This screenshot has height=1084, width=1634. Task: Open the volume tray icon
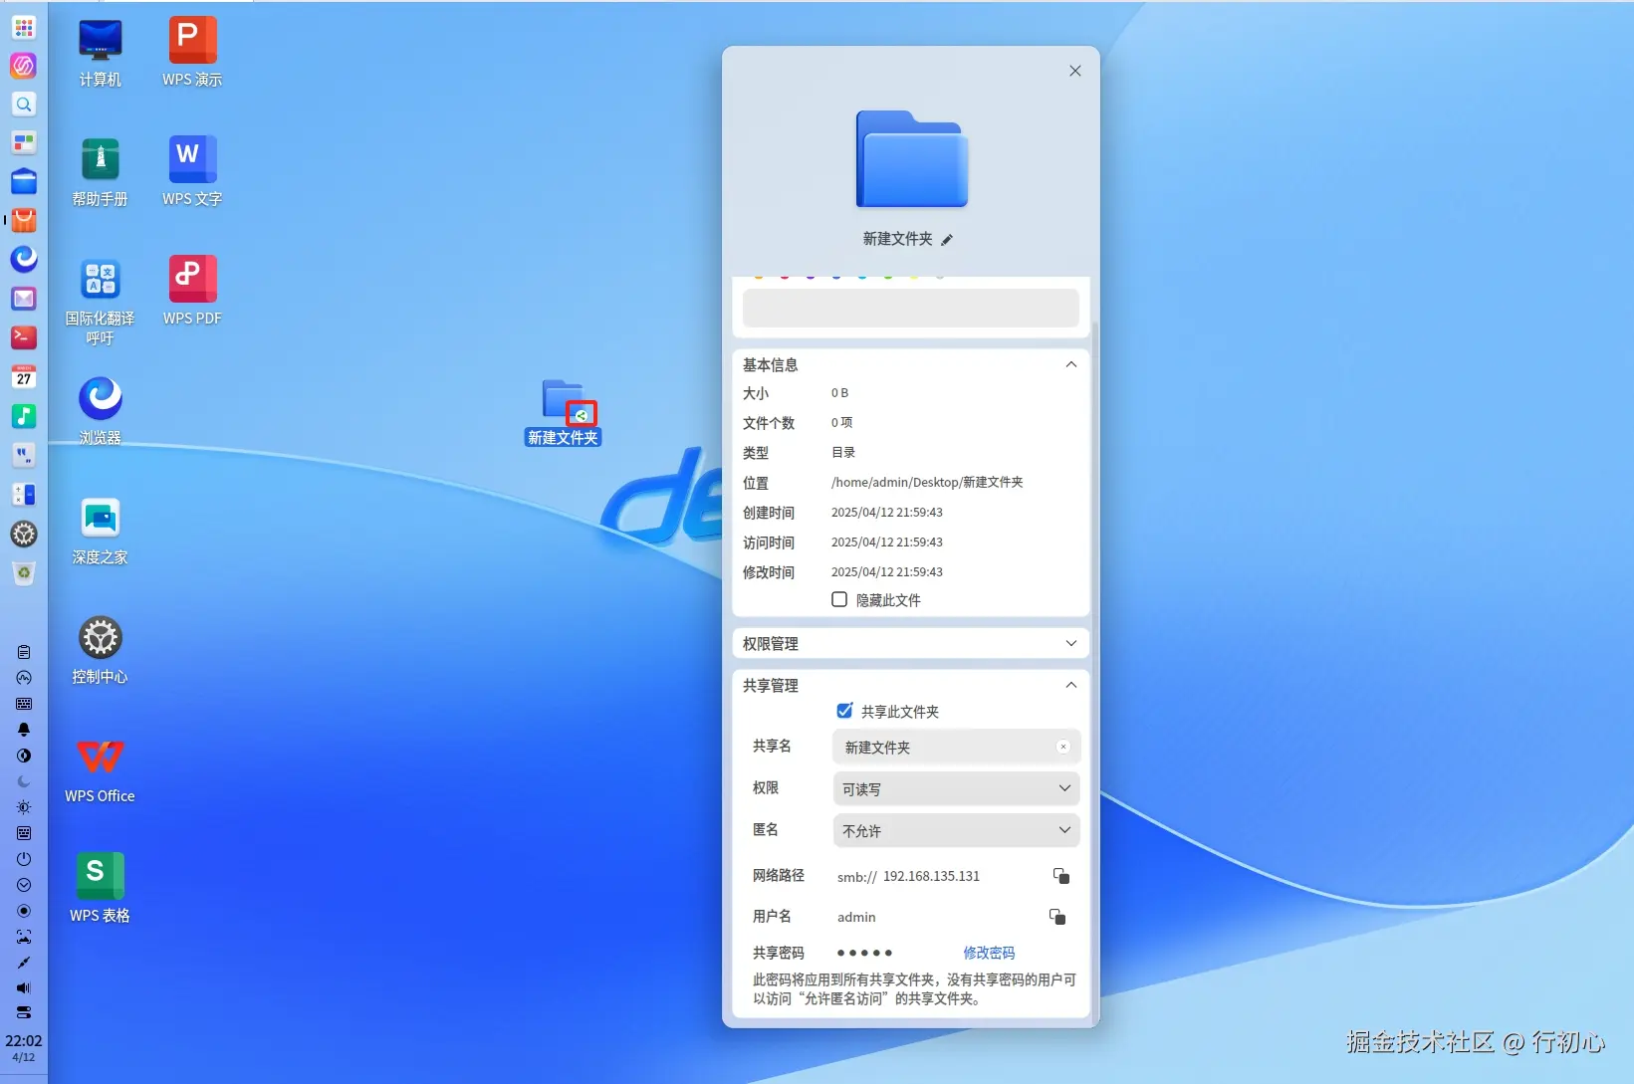click(24, 988)
